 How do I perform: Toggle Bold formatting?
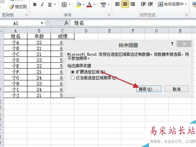35,5
